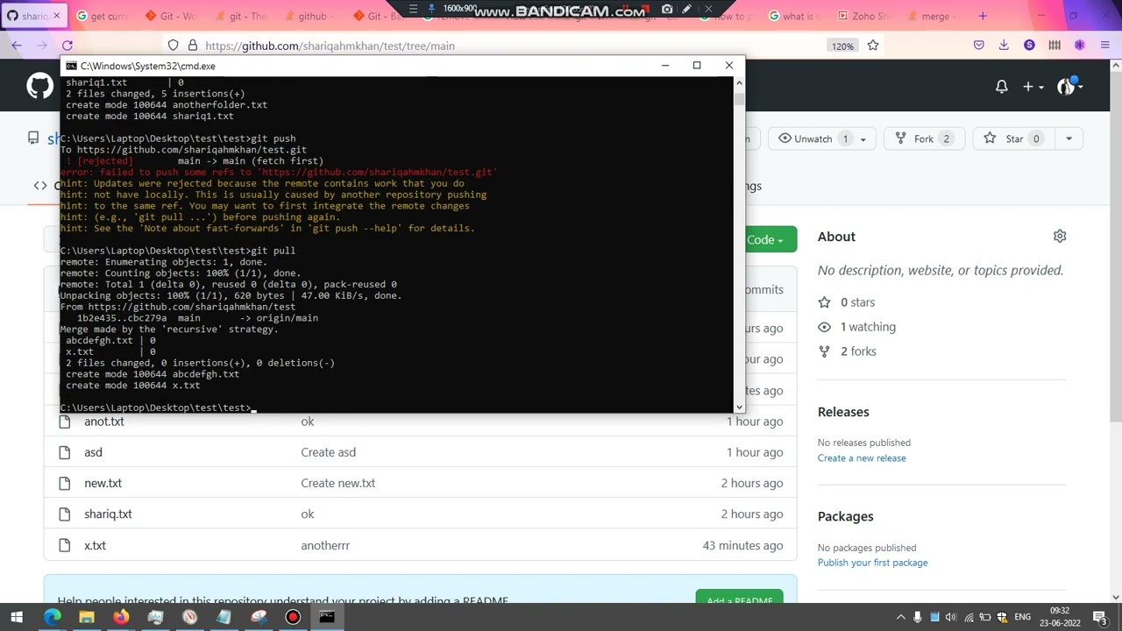Open the Save to Pocket icon
This screenshot has height=631, width=1122.
[x=979, y=46]
